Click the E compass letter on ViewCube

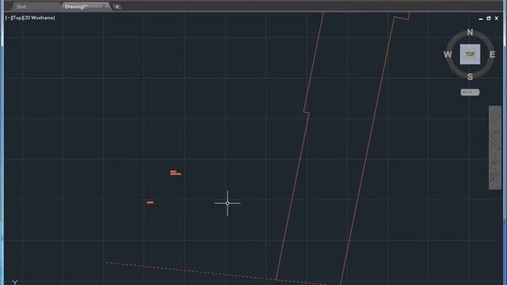click(492, 55)
